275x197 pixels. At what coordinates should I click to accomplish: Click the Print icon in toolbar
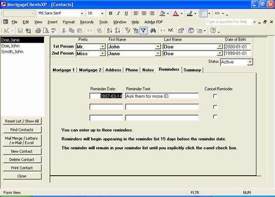coord(38,30)
